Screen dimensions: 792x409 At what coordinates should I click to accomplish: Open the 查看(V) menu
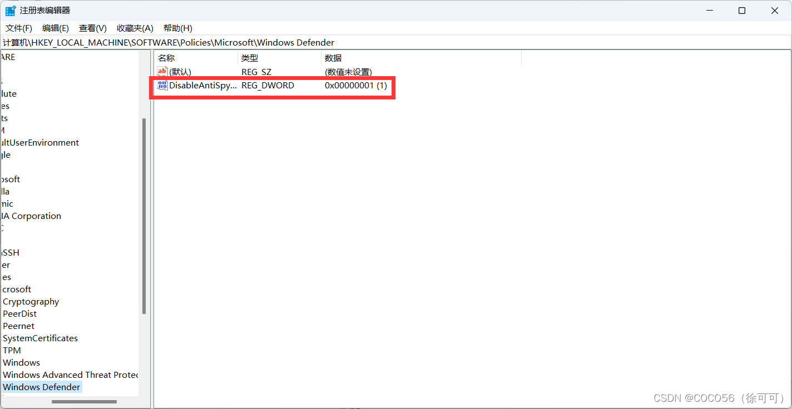coord(93,28)
